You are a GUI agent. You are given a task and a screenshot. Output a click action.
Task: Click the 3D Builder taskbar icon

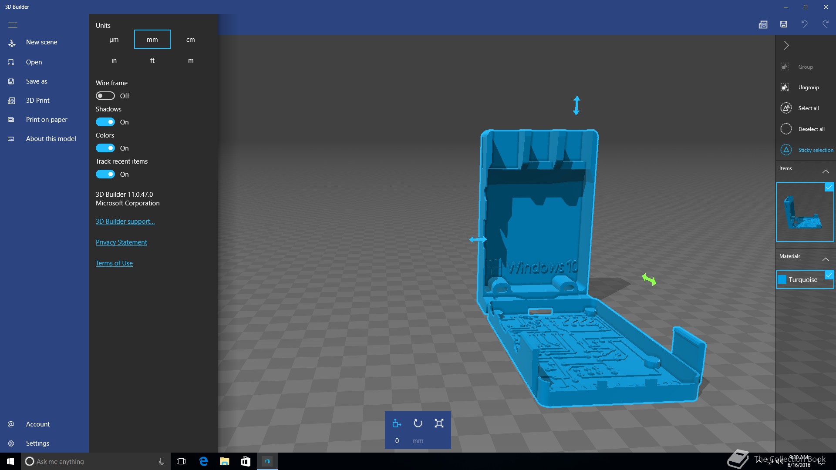(x=267, y=461)
